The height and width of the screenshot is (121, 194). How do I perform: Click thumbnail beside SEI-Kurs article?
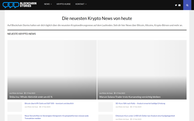pyautogui.click(x=106, y=107)
